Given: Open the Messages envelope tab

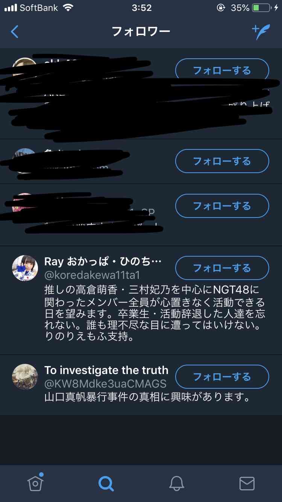Looking at the screenshot, I should pos(247,484).
